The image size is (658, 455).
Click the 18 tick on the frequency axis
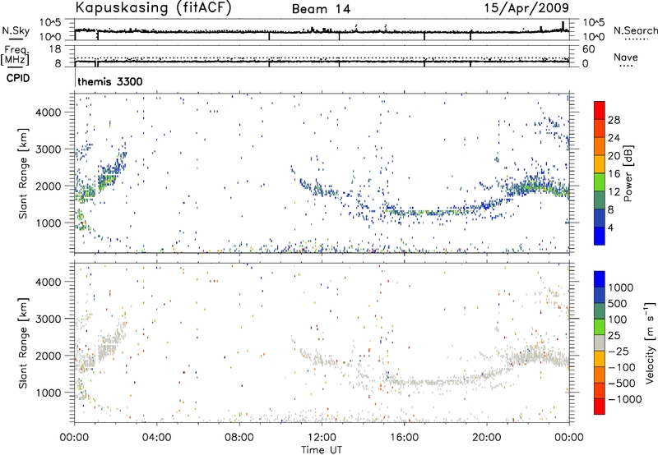[55, 49]
